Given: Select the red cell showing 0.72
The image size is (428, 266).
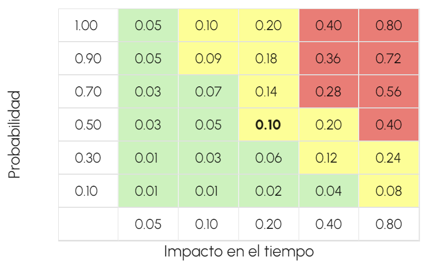Looking at the screenshot, I should (x=388, y=59).
